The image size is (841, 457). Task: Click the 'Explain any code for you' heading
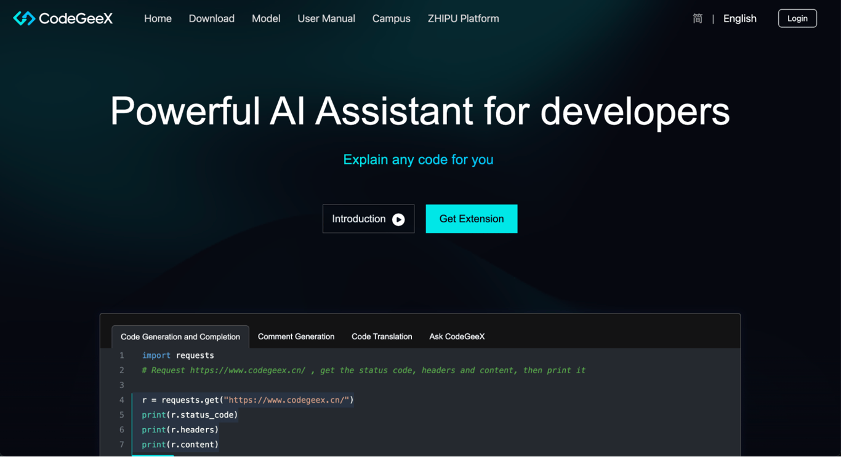click(418, 160)
